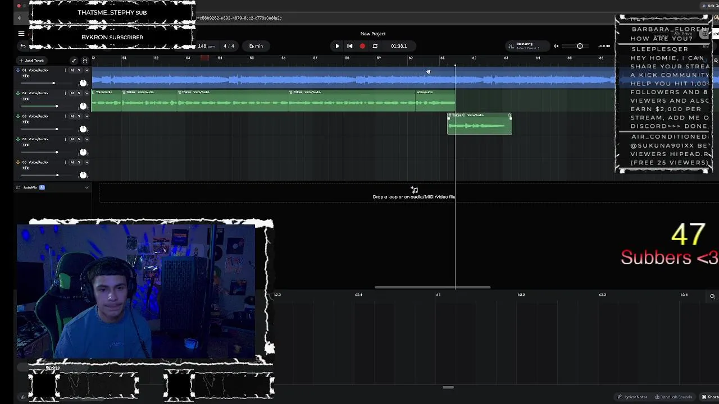This screenshot has width=719, height=404.
Task: Expand the AutoMix panel chevron
Action: pyautogui.click(x=87, y=187)
